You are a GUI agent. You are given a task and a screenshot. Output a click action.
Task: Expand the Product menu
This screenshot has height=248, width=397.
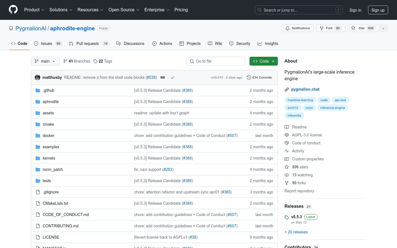click(34, 10)
